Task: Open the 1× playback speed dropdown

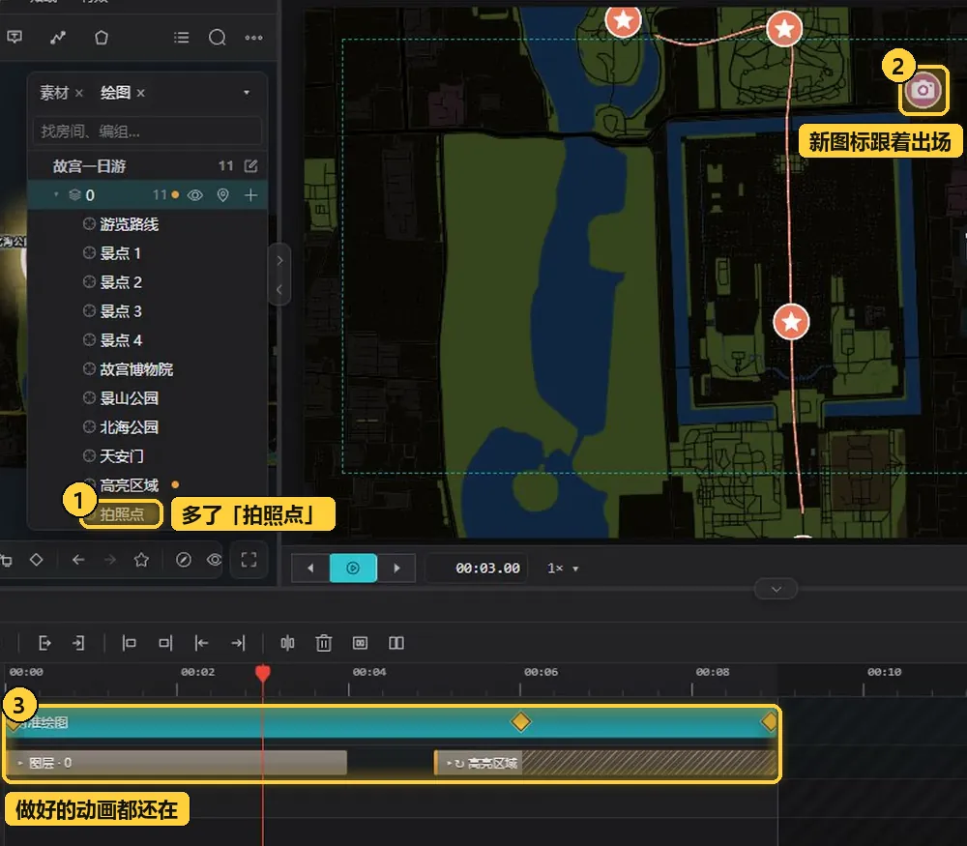Action: (563, 568)
